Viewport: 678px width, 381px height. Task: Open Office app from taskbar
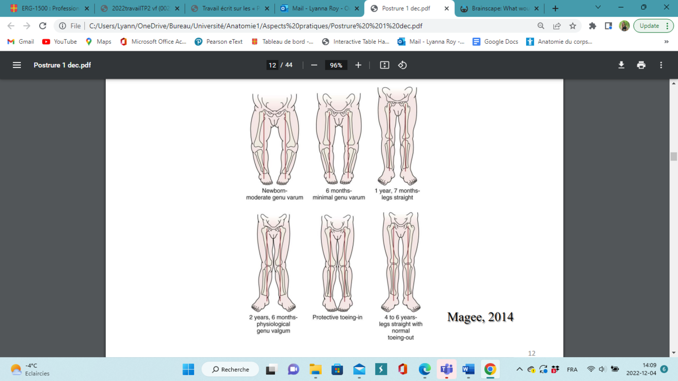[403, 369]
